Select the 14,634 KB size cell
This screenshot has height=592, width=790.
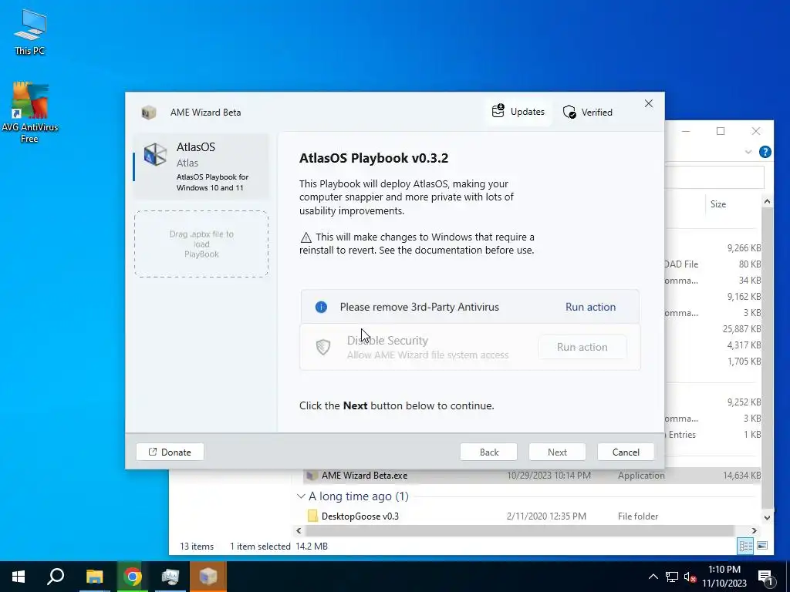tap(741, 475)
